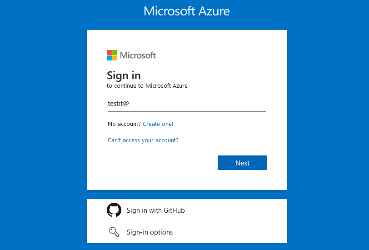Click the Microsoft four-square logo
The image size is (369, 250).
click(x=112, y=55)
